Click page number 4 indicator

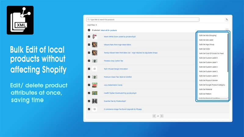[x=158, y=116]
